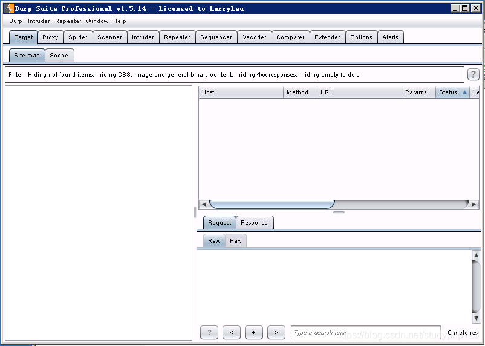Open the Intruder tool tab

coord(143,37)
